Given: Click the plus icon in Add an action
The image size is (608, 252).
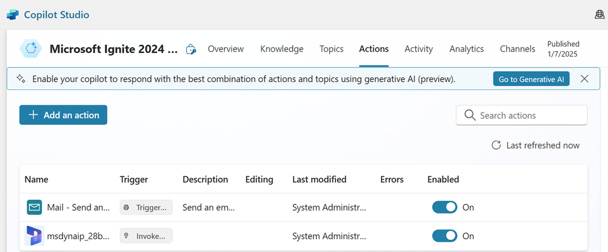Looking at the screenshot, I should (33, 115).
